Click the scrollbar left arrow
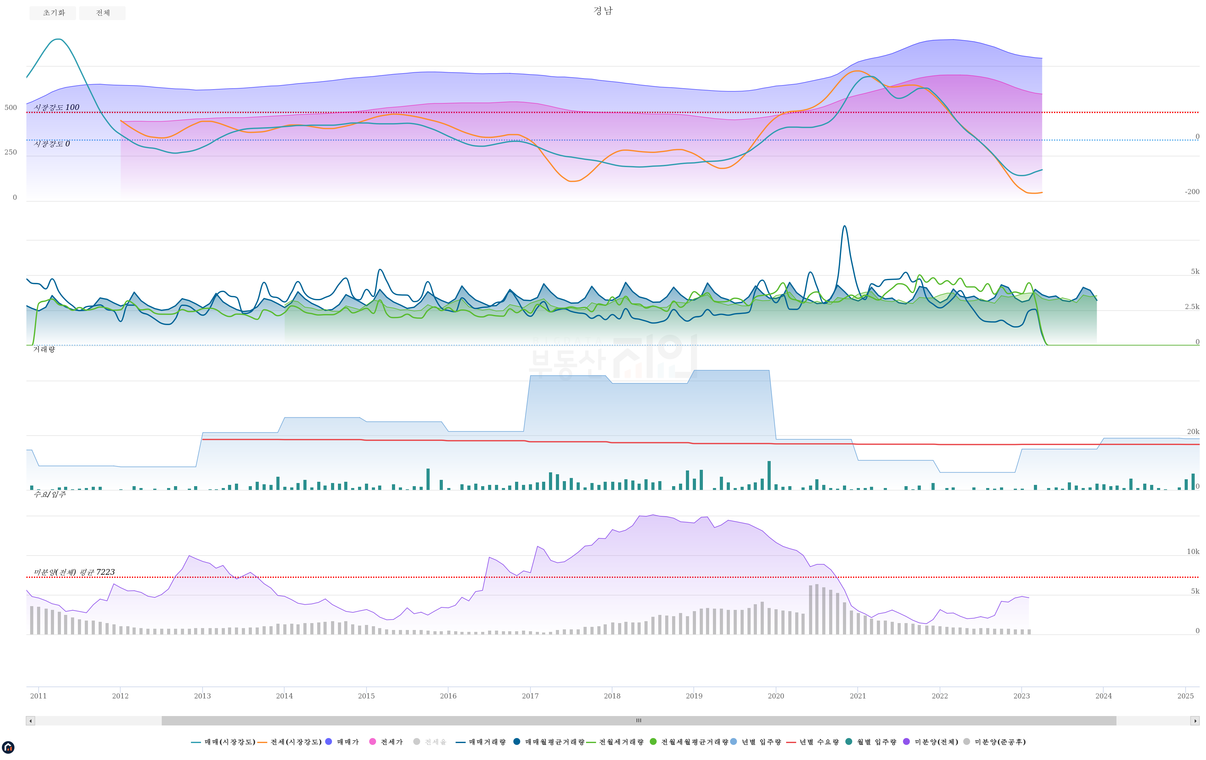The width and height of the screenshot is (1206, 760). (30, 721)
